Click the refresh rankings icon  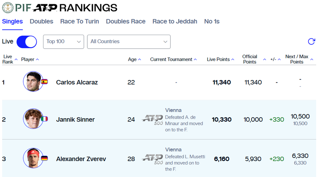pyautogui.click(x=311, y=41)
